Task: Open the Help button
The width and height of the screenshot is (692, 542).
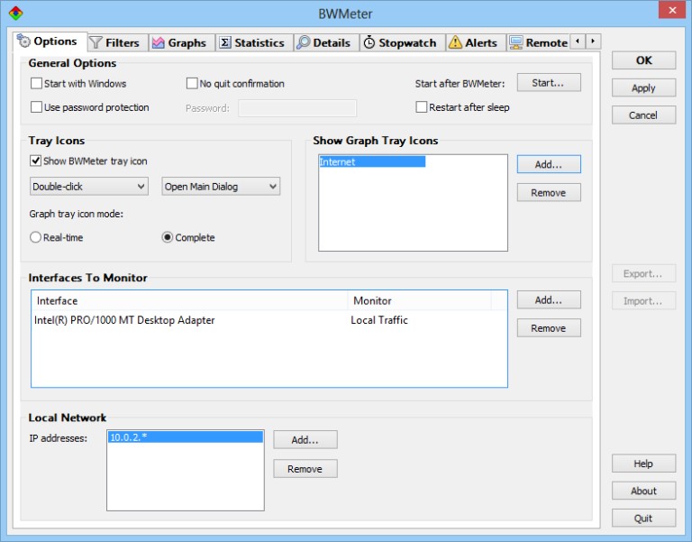Action: pyautogui.click(x=643, y=464)
